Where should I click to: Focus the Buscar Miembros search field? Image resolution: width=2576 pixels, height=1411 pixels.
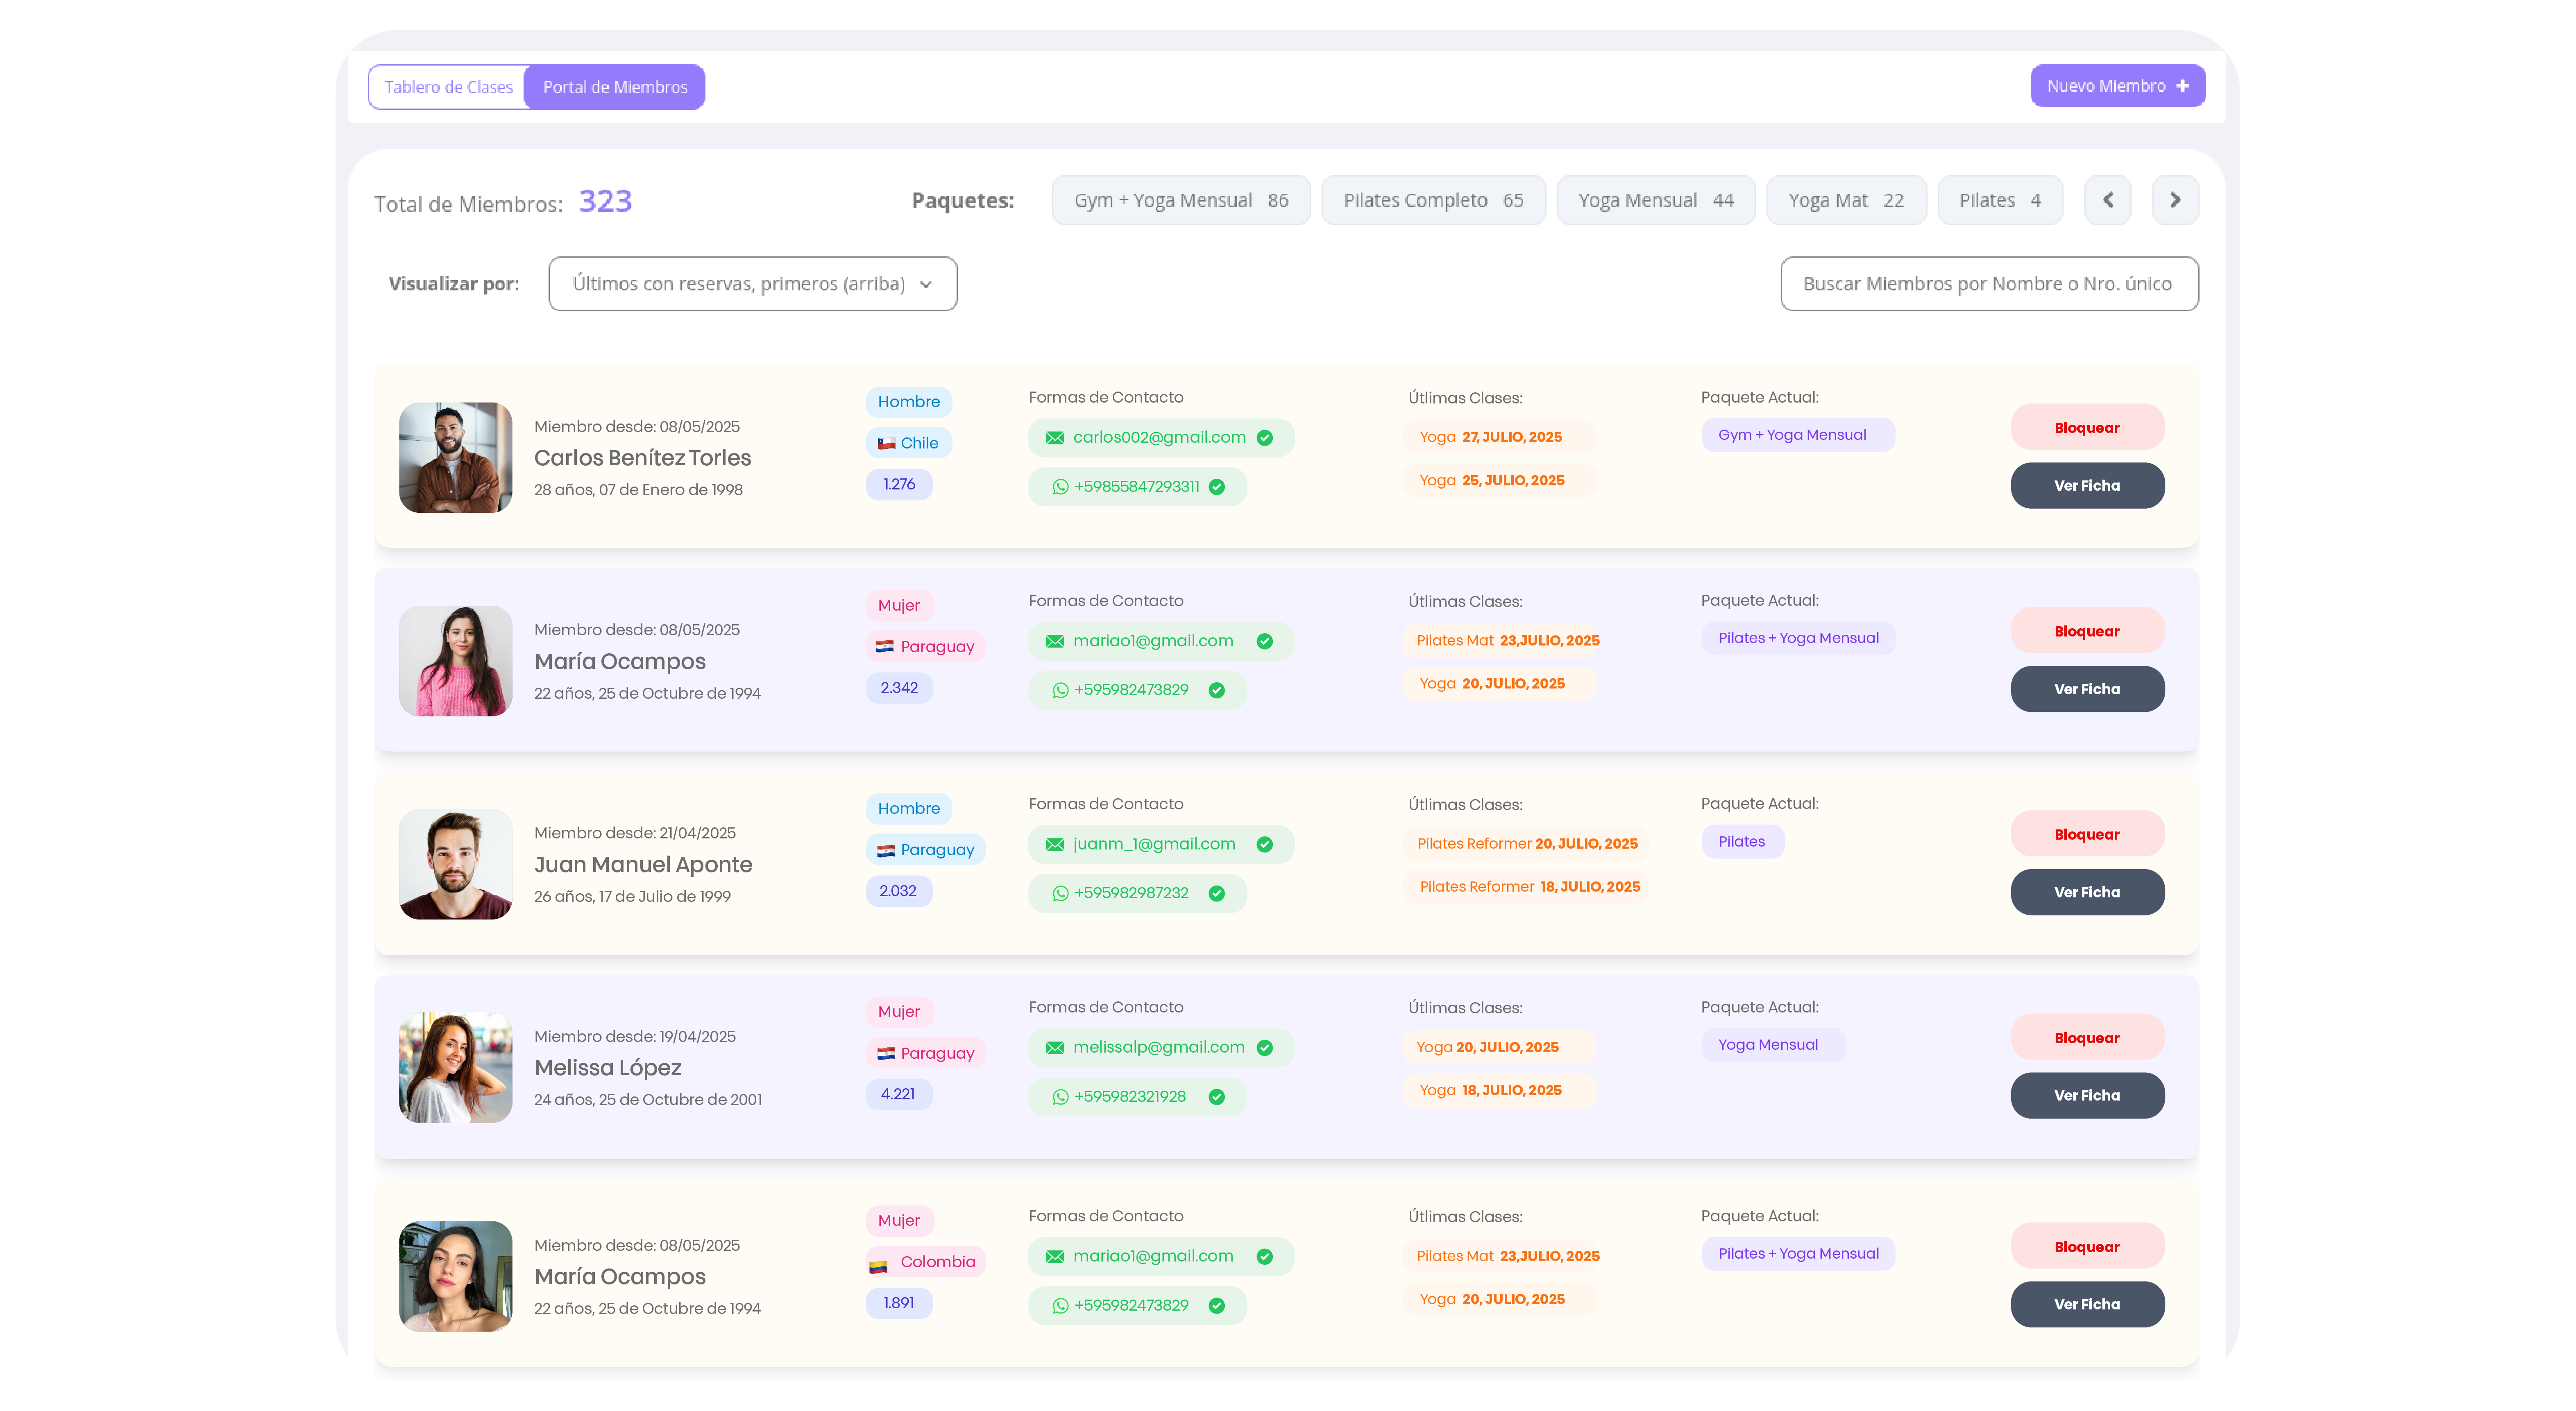click(1988, 284)
